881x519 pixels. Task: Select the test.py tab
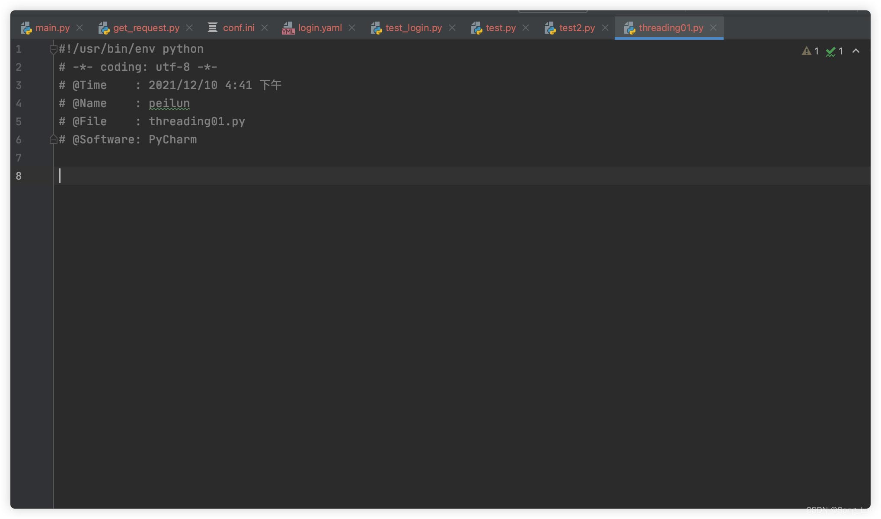[501, 28]
